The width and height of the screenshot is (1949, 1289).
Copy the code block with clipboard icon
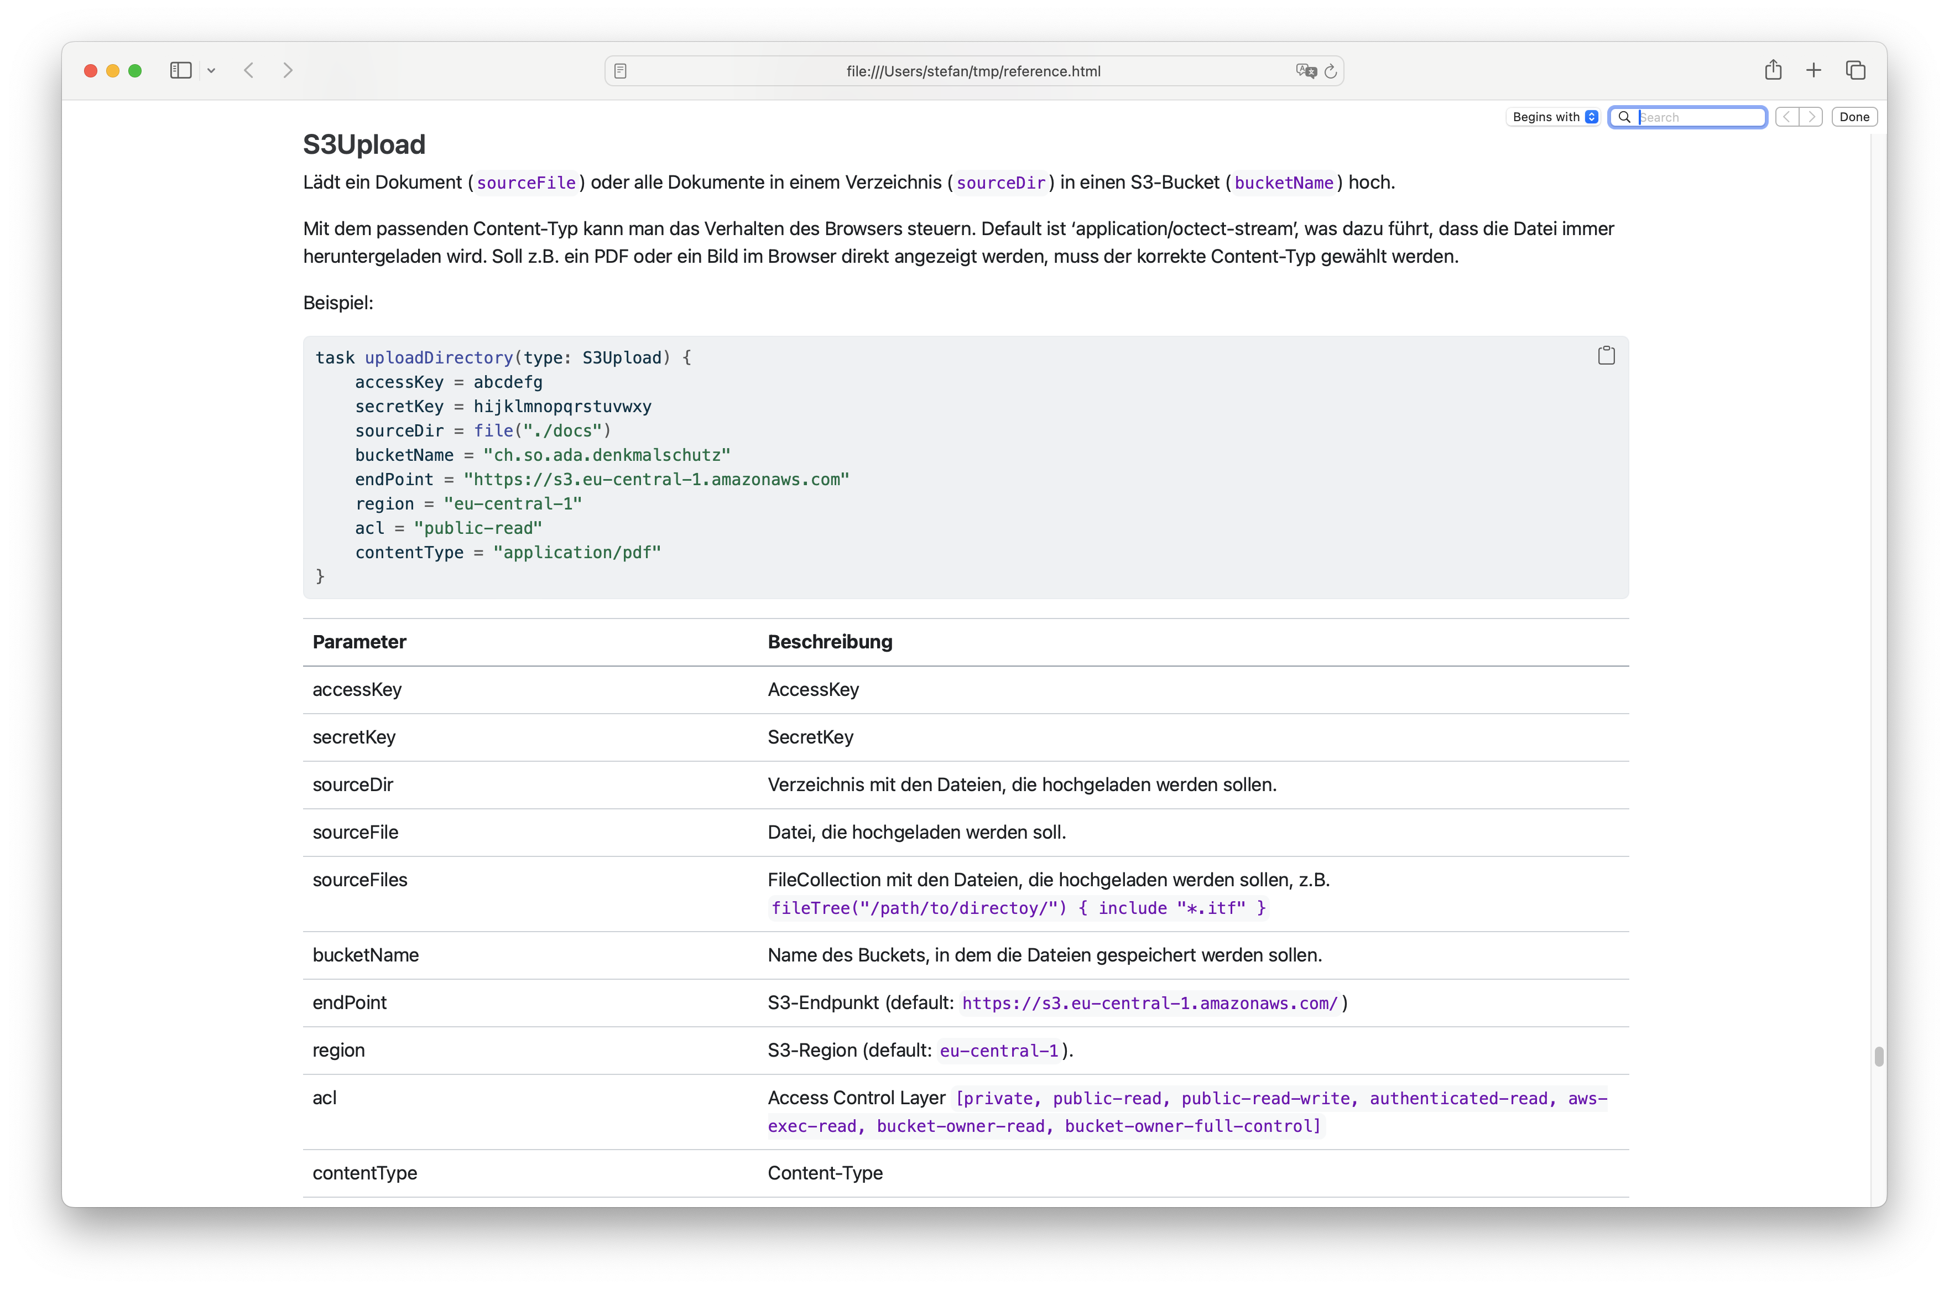pos(1606,355)
